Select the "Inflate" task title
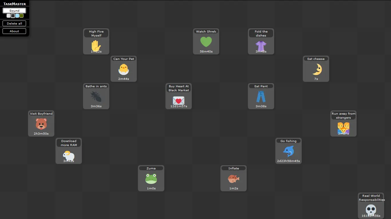The height and width of the screenshot is (219, 391). (x=234, y=168)
